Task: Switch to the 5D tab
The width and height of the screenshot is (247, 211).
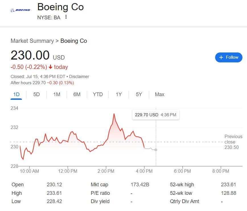Action: click(x=36, y=94)
